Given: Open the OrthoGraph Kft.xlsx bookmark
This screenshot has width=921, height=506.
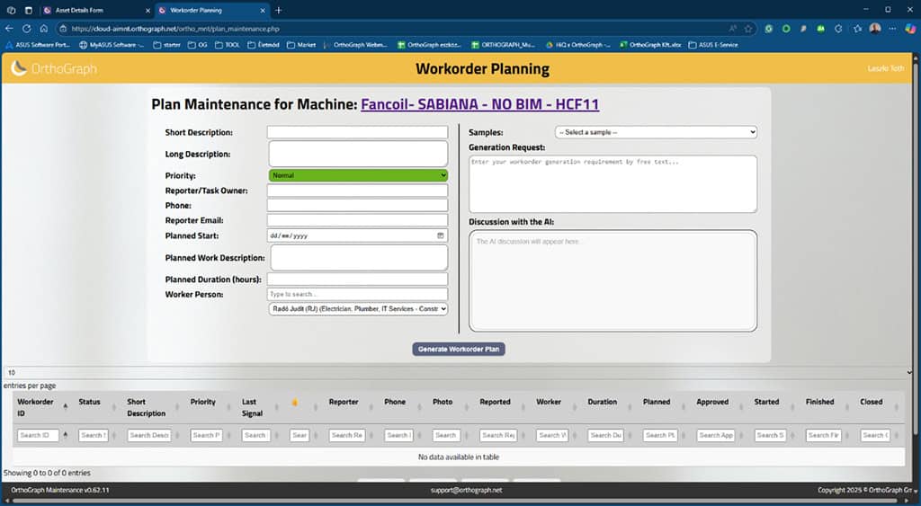Looking at the screenshot, I should point(650,45).
